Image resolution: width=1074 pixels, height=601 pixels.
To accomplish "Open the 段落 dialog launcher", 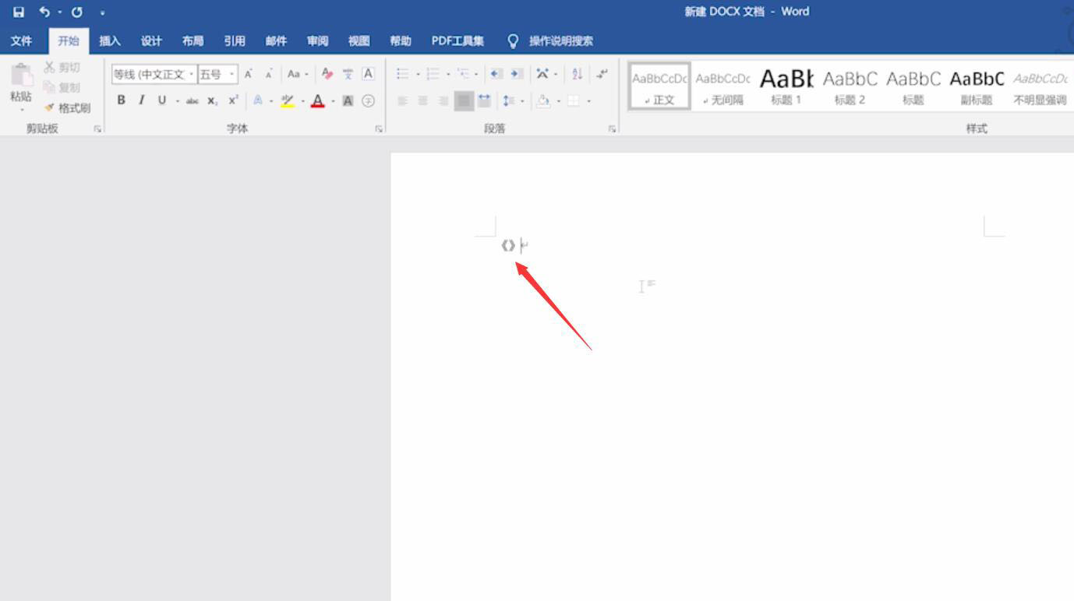I will (x=612, y=129).
